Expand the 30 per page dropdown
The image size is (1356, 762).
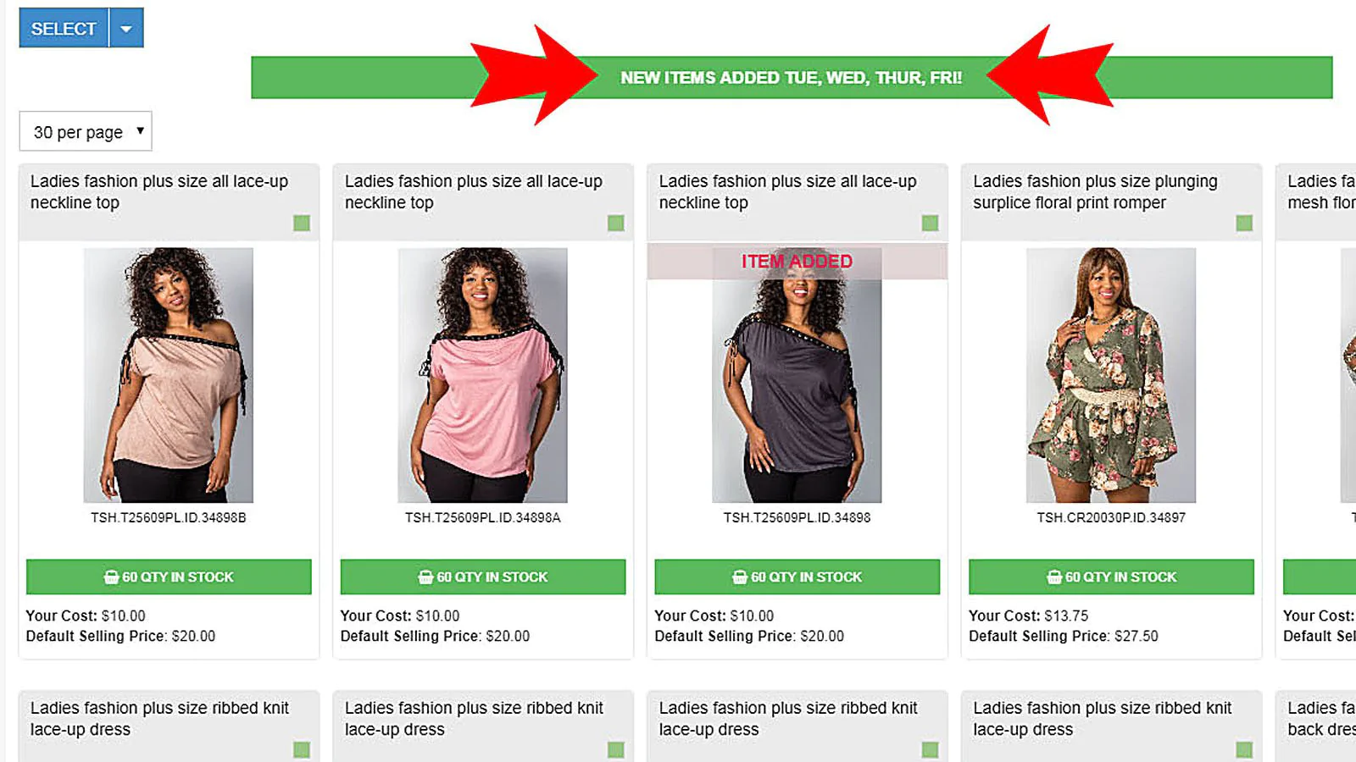86,131
